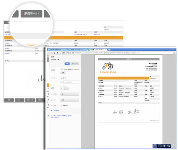Select the all-pages radio button
This screenshot has width=178, height=150.
click(x=61, y=78)
